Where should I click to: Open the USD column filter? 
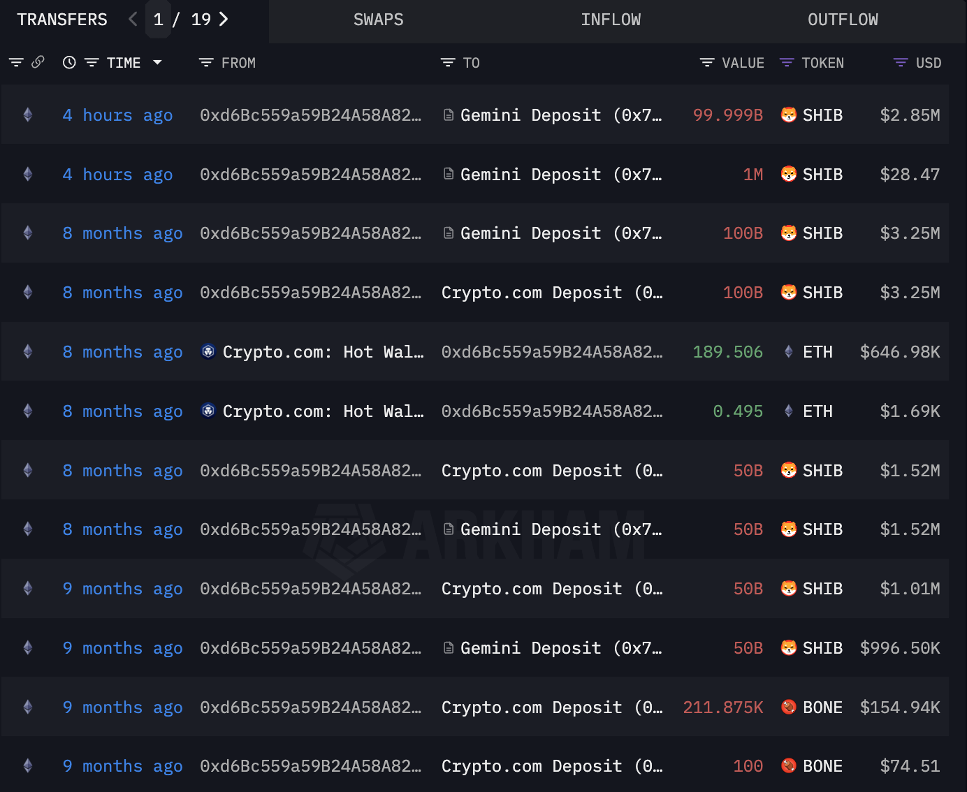coord(901,63)
